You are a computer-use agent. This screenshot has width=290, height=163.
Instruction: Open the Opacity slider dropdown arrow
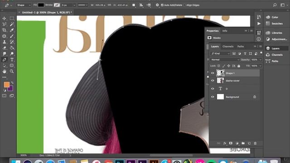pos(261,60)
